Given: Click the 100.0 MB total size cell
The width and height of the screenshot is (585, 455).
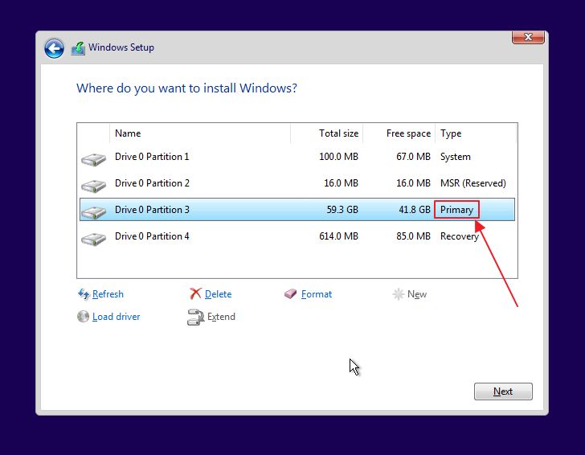Looking at the screenshot, I should coord(338,157).
